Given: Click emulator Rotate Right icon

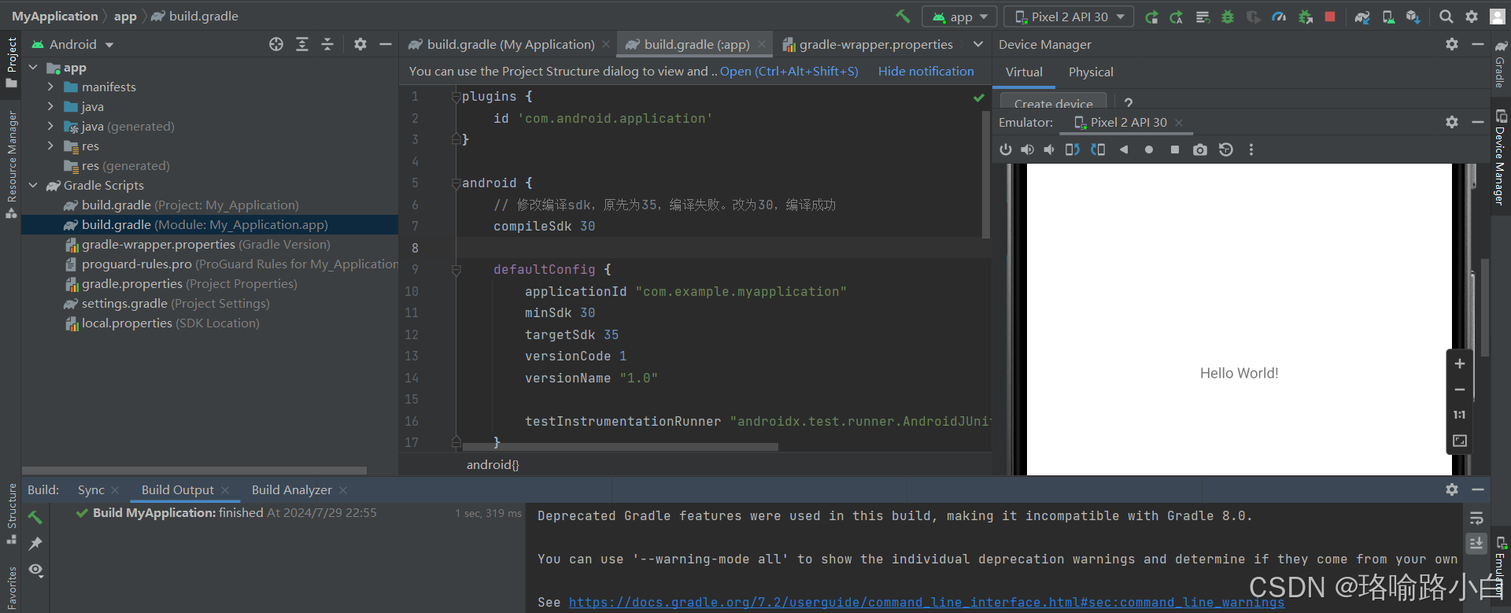Looking at the screenshot, I should tap(1098, 150).
